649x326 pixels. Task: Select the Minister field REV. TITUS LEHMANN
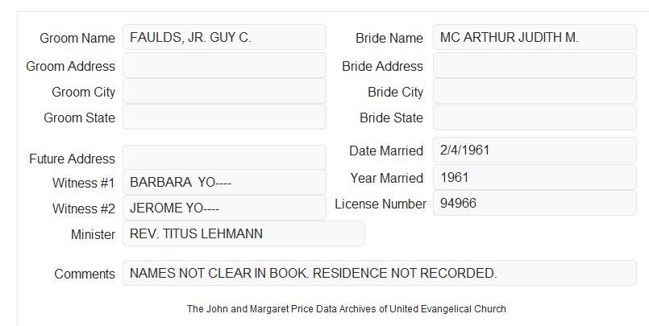[243, 233]
